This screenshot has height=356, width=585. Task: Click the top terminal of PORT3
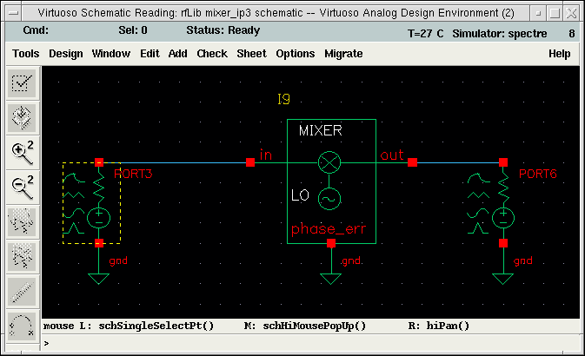click(x=99, y=162)
